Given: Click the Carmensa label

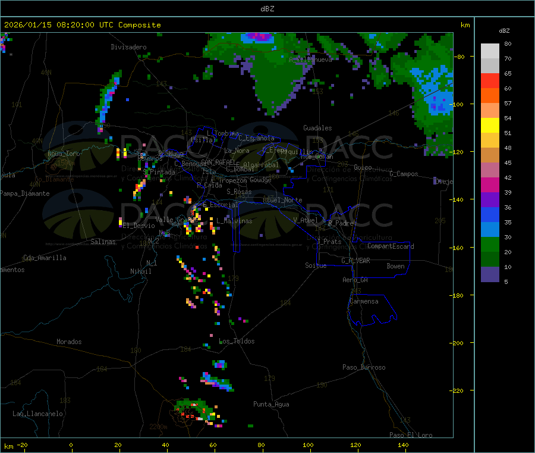Looking at the screenshot, I should tap(364, 301).
